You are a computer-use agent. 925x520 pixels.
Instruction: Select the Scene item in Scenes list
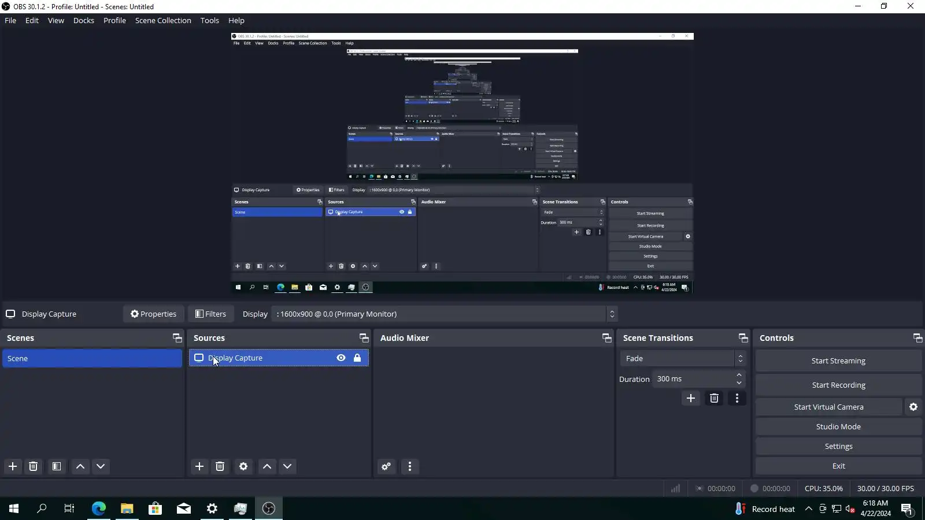92,358
